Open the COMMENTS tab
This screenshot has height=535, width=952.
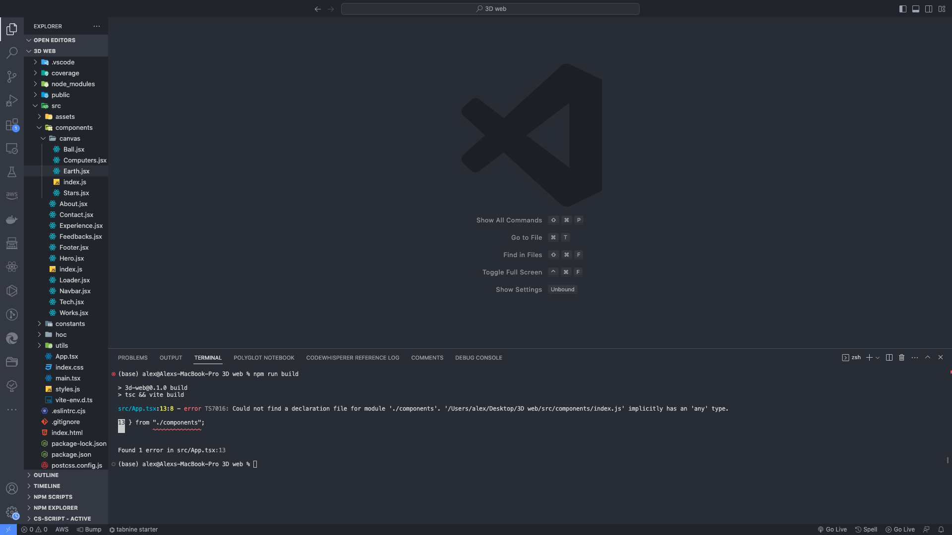[427, 357]
